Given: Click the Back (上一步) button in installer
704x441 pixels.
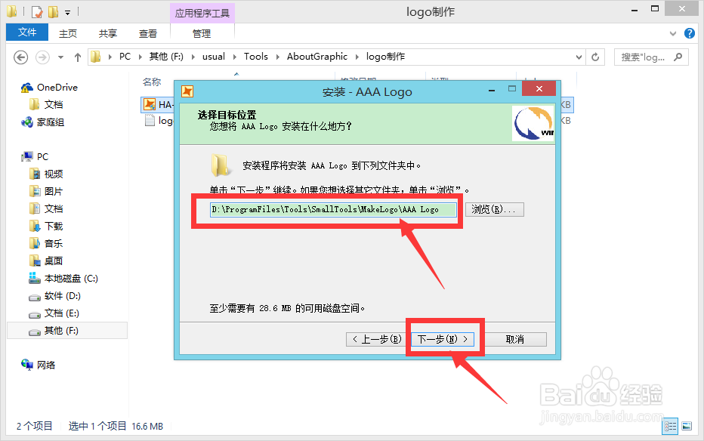Looking at the screenshot, I should coord(376,339).
